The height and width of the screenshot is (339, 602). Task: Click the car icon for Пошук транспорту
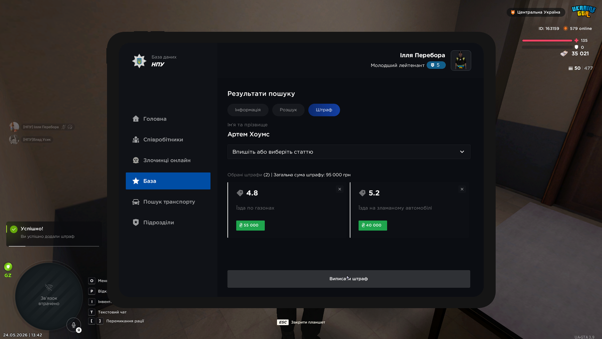pyautogui.click(x=136, y=202)
